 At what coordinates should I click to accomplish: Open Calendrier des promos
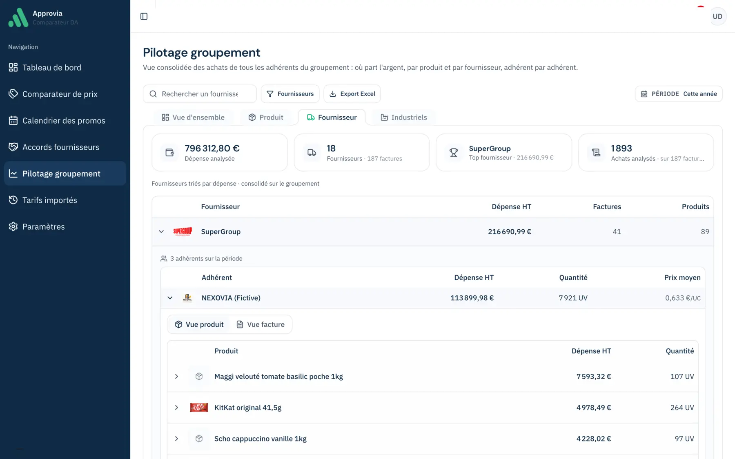click(65, 120)
